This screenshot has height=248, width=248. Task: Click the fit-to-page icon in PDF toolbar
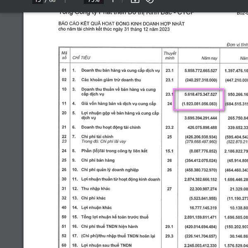click(x=135, y=1)
